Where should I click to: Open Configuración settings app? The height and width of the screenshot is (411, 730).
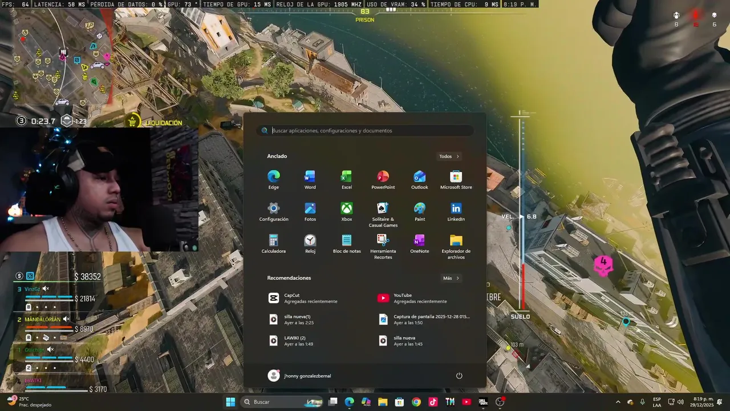(274, 212)
